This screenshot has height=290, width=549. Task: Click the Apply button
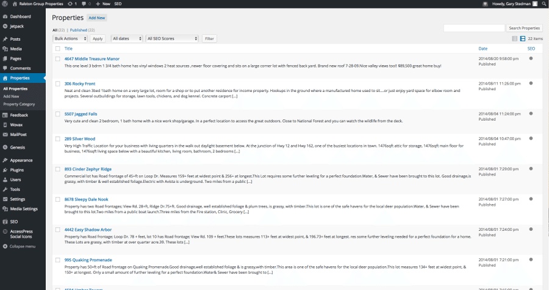(x=98, y=38)
